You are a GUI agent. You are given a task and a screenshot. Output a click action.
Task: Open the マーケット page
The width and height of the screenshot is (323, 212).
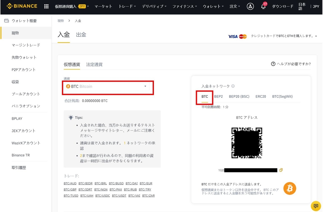click(x=103, y=6)
